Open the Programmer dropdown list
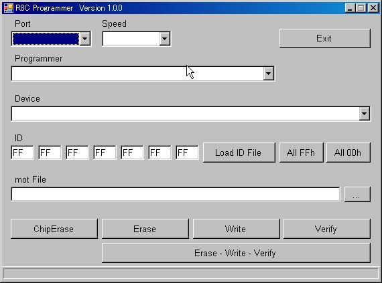 coord(268,74)
